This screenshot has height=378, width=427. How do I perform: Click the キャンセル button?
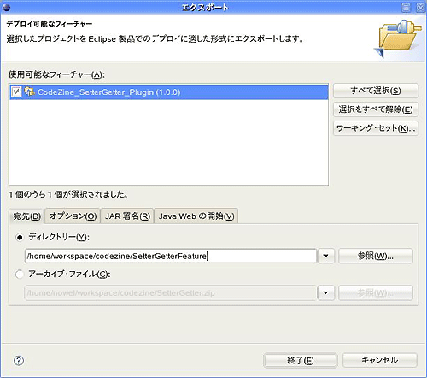pos(380,361)
